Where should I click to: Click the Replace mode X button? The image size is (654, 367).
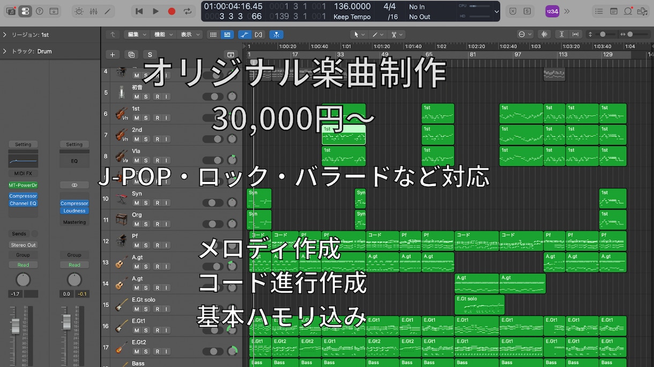point(512,11)
